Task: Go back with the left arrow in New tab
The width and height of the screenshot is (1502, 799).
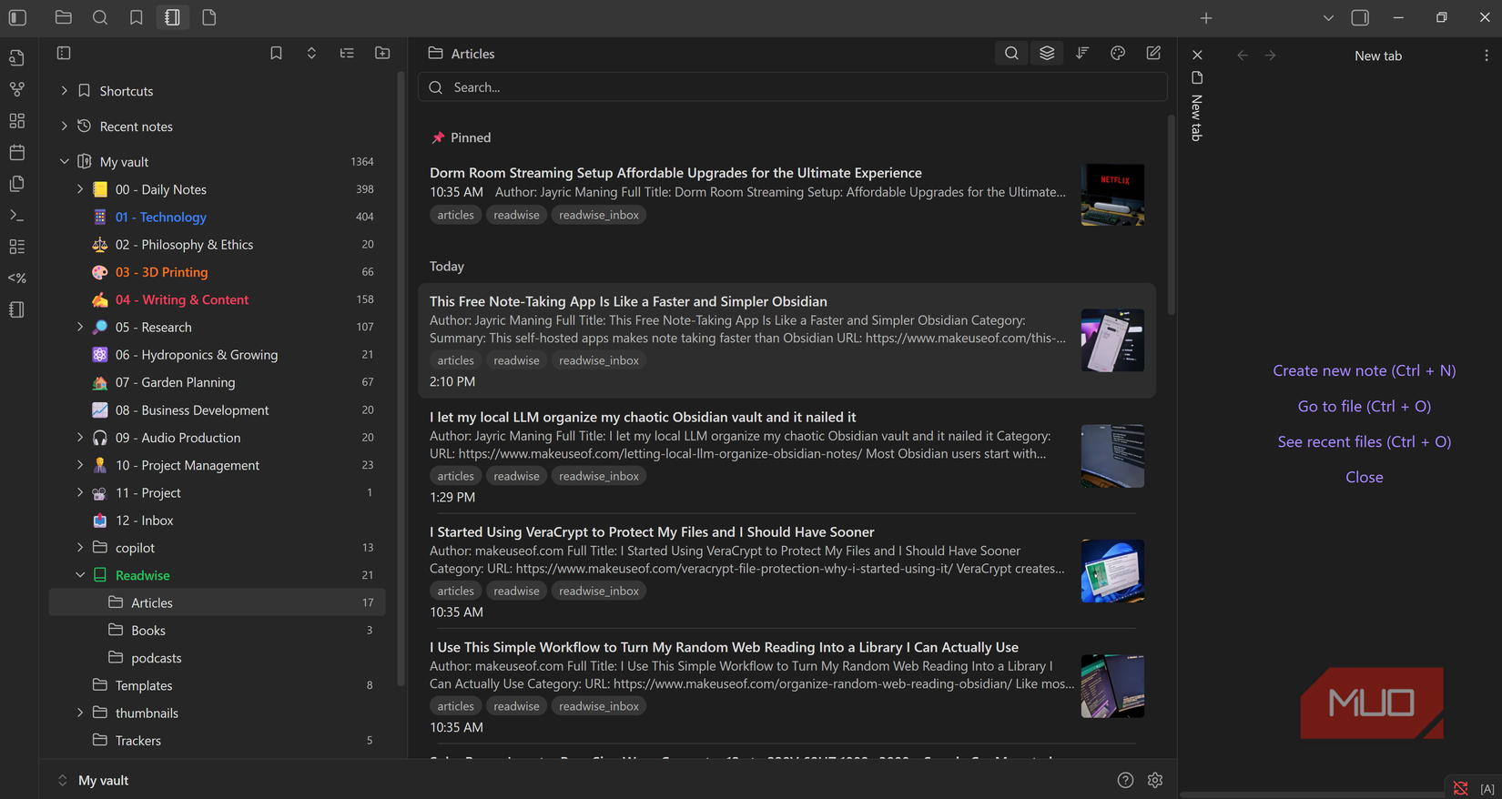Action: pos(1243,56)
